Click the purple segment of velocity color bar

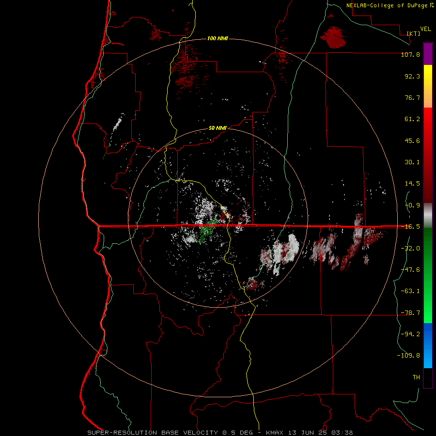point(428,54)
